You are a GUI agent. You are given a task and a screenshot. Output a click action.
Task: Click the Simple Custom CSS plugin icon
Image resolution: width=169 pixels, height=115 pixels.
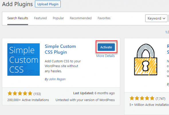pyautogui.click(x=23, y=59)
